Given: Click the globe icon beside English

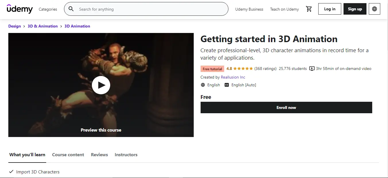Looking at the screenshot, I should click(x=203, y=85).
